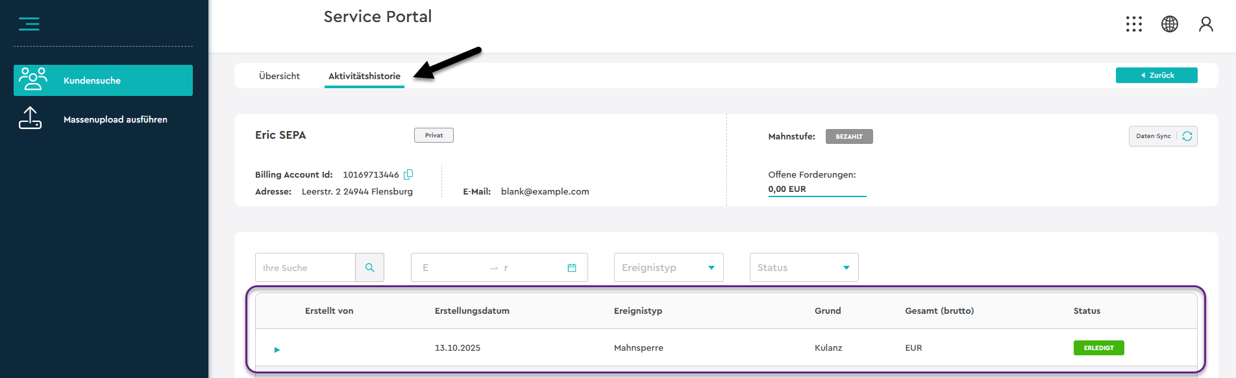Image resolution: width=1236 pixels, height=378 pixels.
Task: Open the user profile menu
Action: pyautogui.click(x=1205, y=24)
